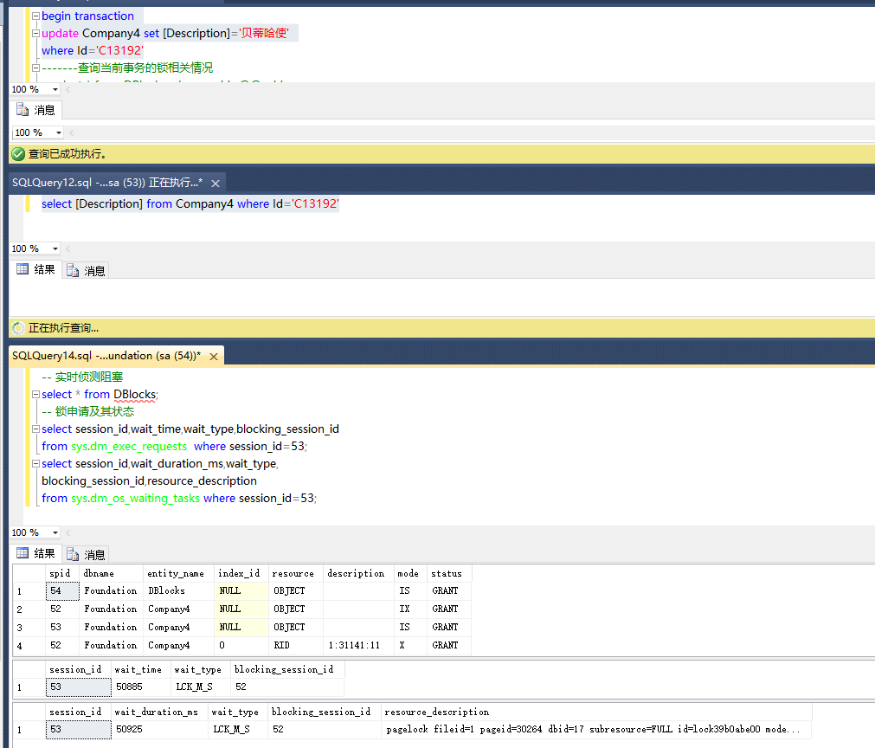The width and height of the screenshot is (875, 748).
Task: Click the 'wait_duration_ms' column header
Action: click(x=159, y=712)
